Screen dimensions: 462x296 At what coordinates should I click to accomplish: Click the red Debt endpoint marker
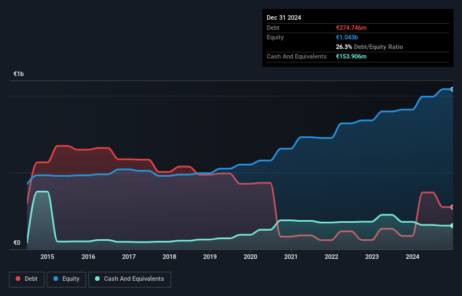452,207
